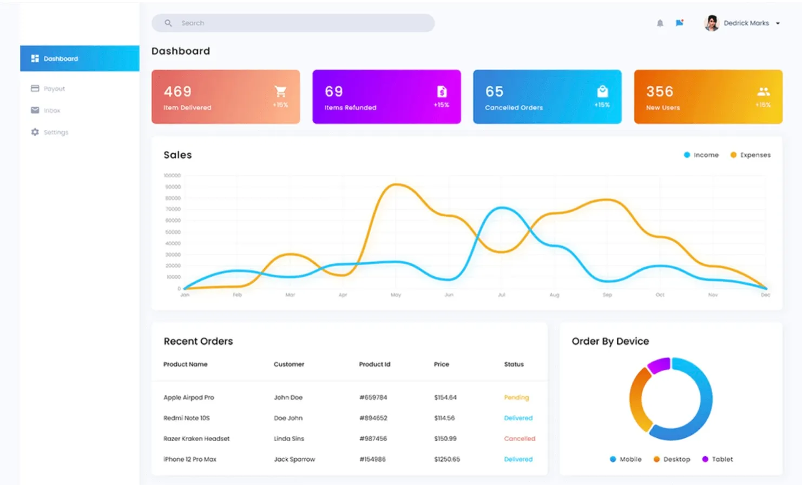This screenshot has width=802, height=485.
Task: Click the Cancelled status of Razer Kraken Headset
Action: (520, 439)
